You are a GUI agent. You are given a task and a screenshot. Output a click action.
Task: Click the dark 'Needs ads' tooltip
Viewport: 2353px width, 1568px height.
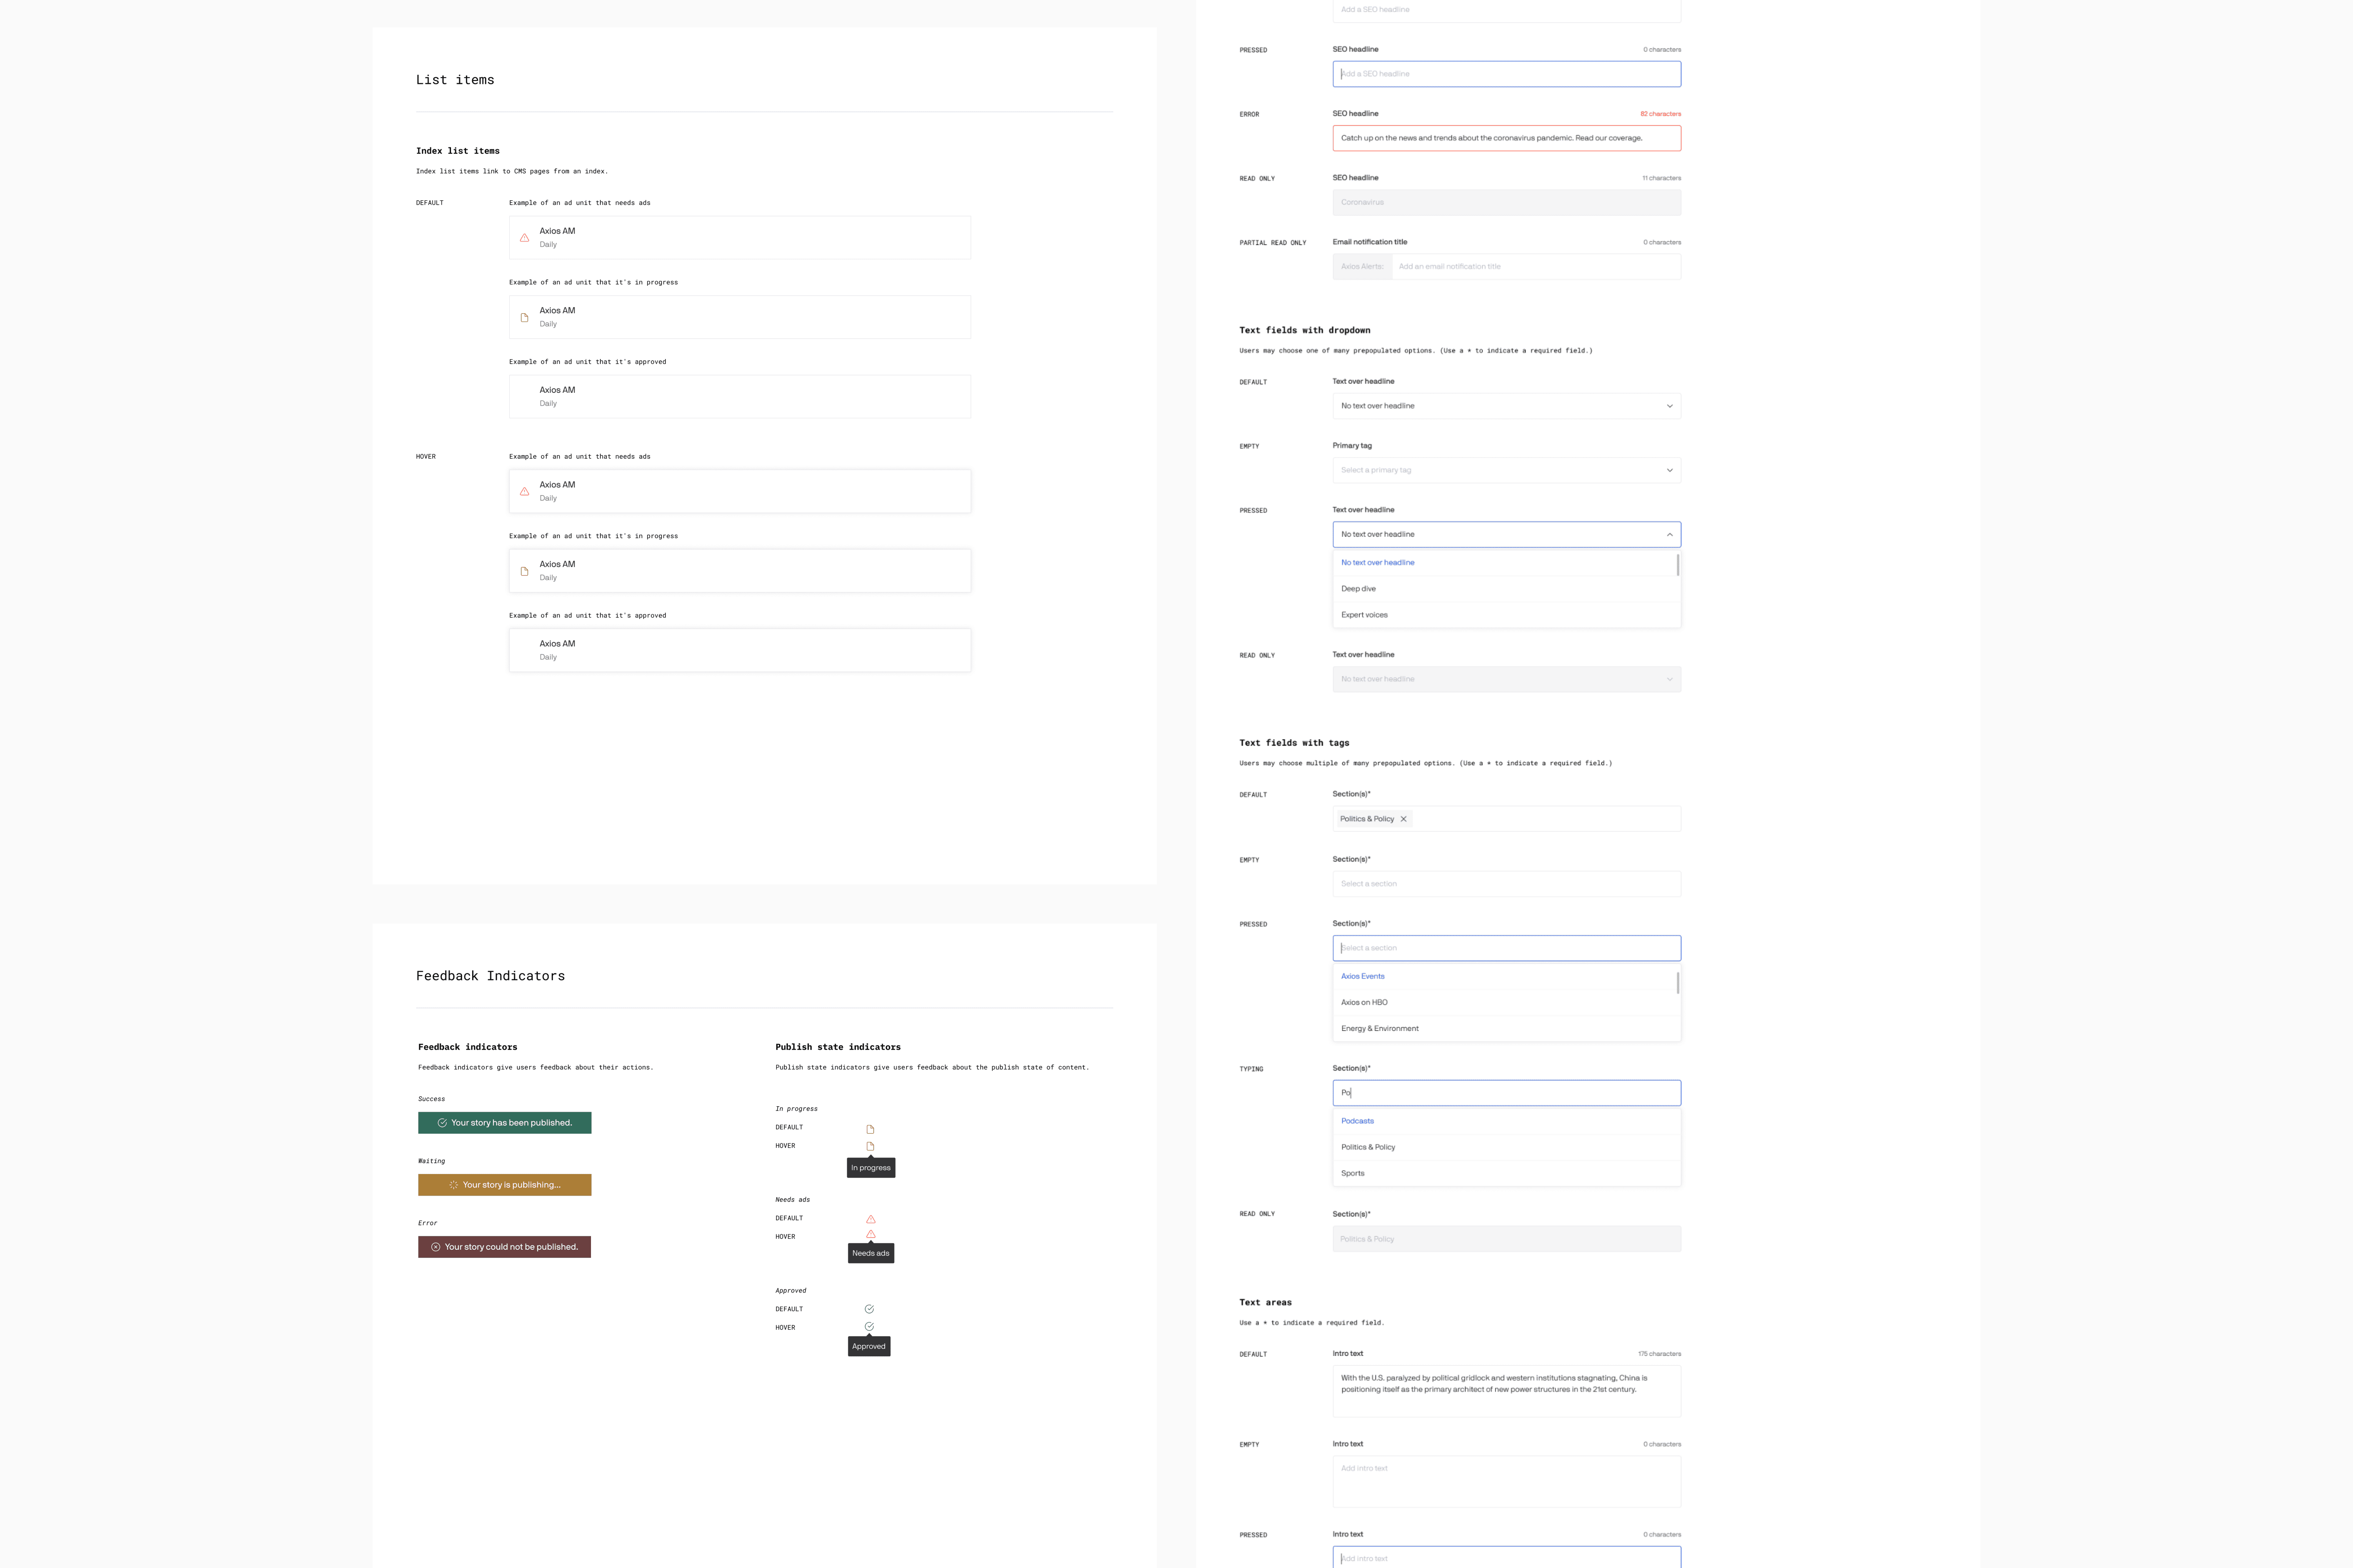[x=870, y=1253]
